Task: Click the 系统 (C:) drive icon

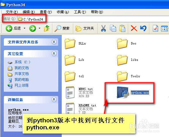Action: [10, 62]
